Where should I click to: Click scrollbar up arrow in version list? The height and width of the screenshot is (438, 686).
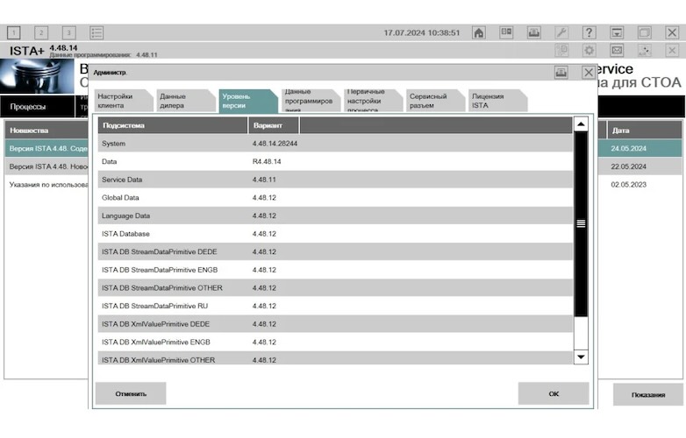pyautogui.click(x=581, y=124)
